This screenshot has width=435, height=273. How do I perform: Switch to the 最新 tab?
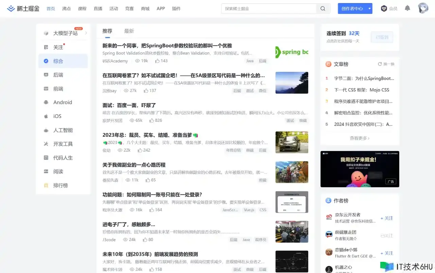tap(129, 31)
